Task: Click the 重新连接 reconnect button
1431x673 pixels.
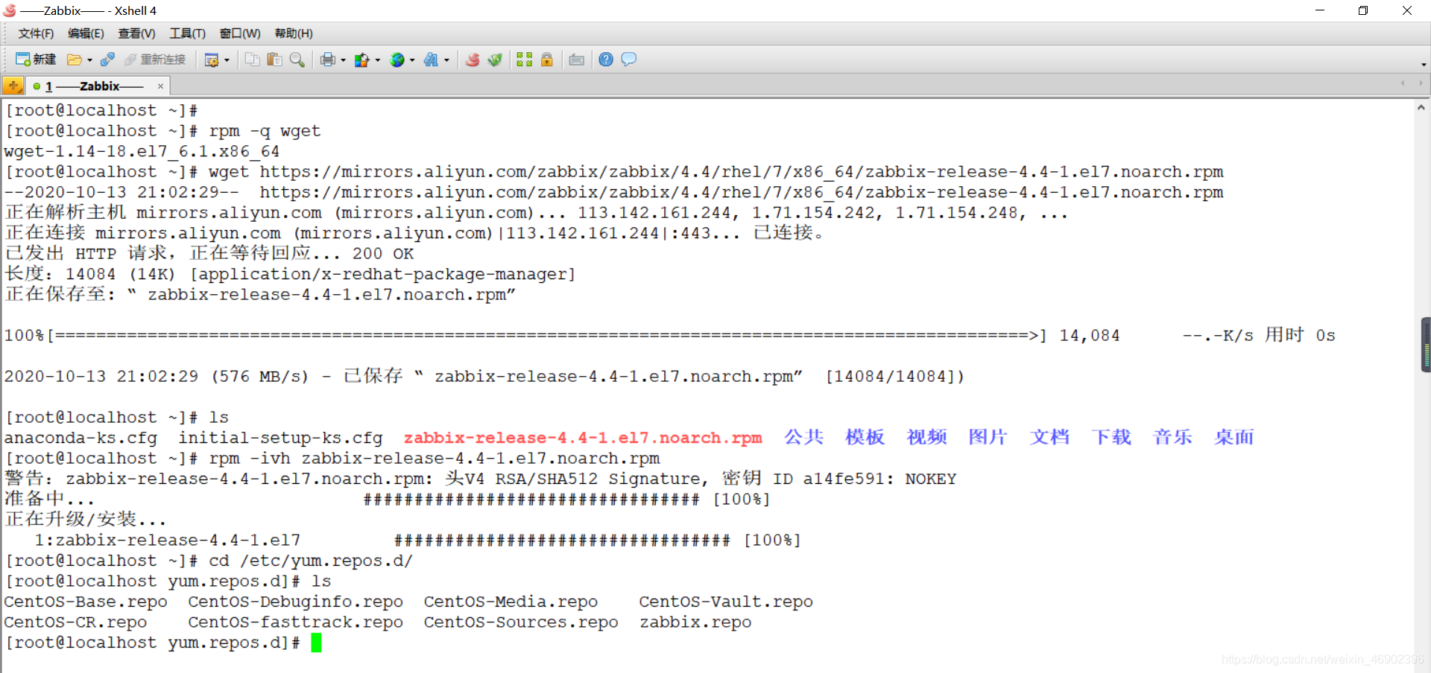Action: [x=155, y=60]
